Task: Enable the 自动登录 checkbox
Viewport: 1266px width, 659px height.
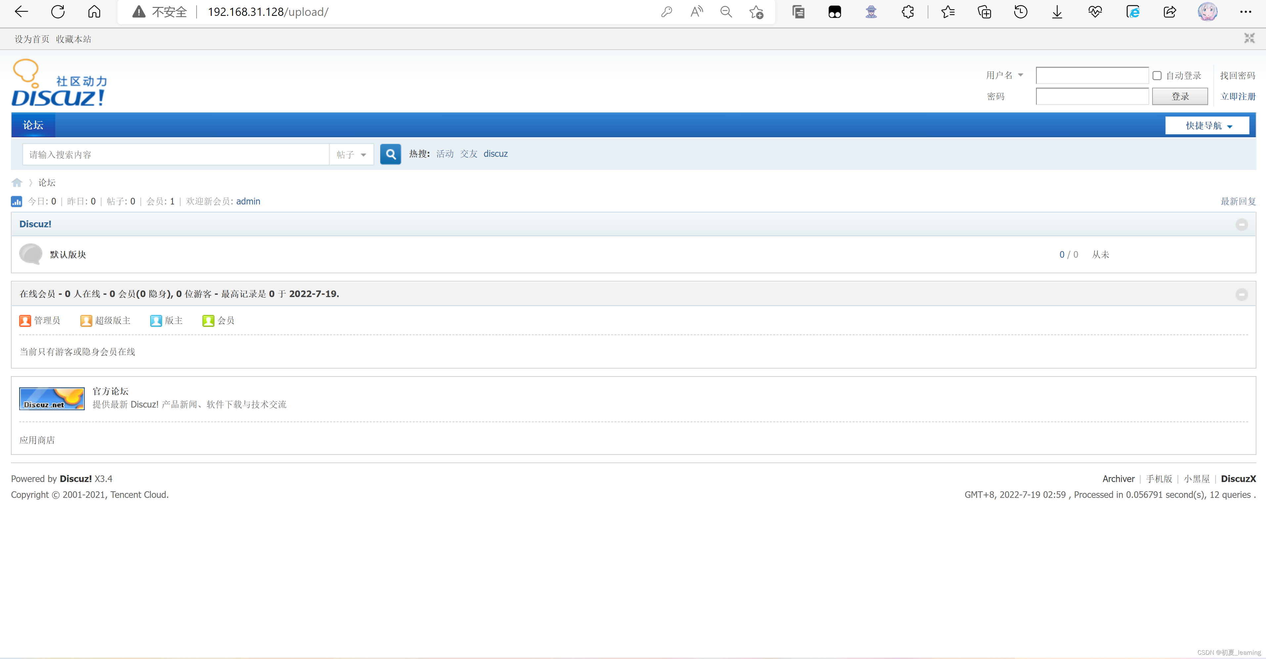Action: [1156, 76]
